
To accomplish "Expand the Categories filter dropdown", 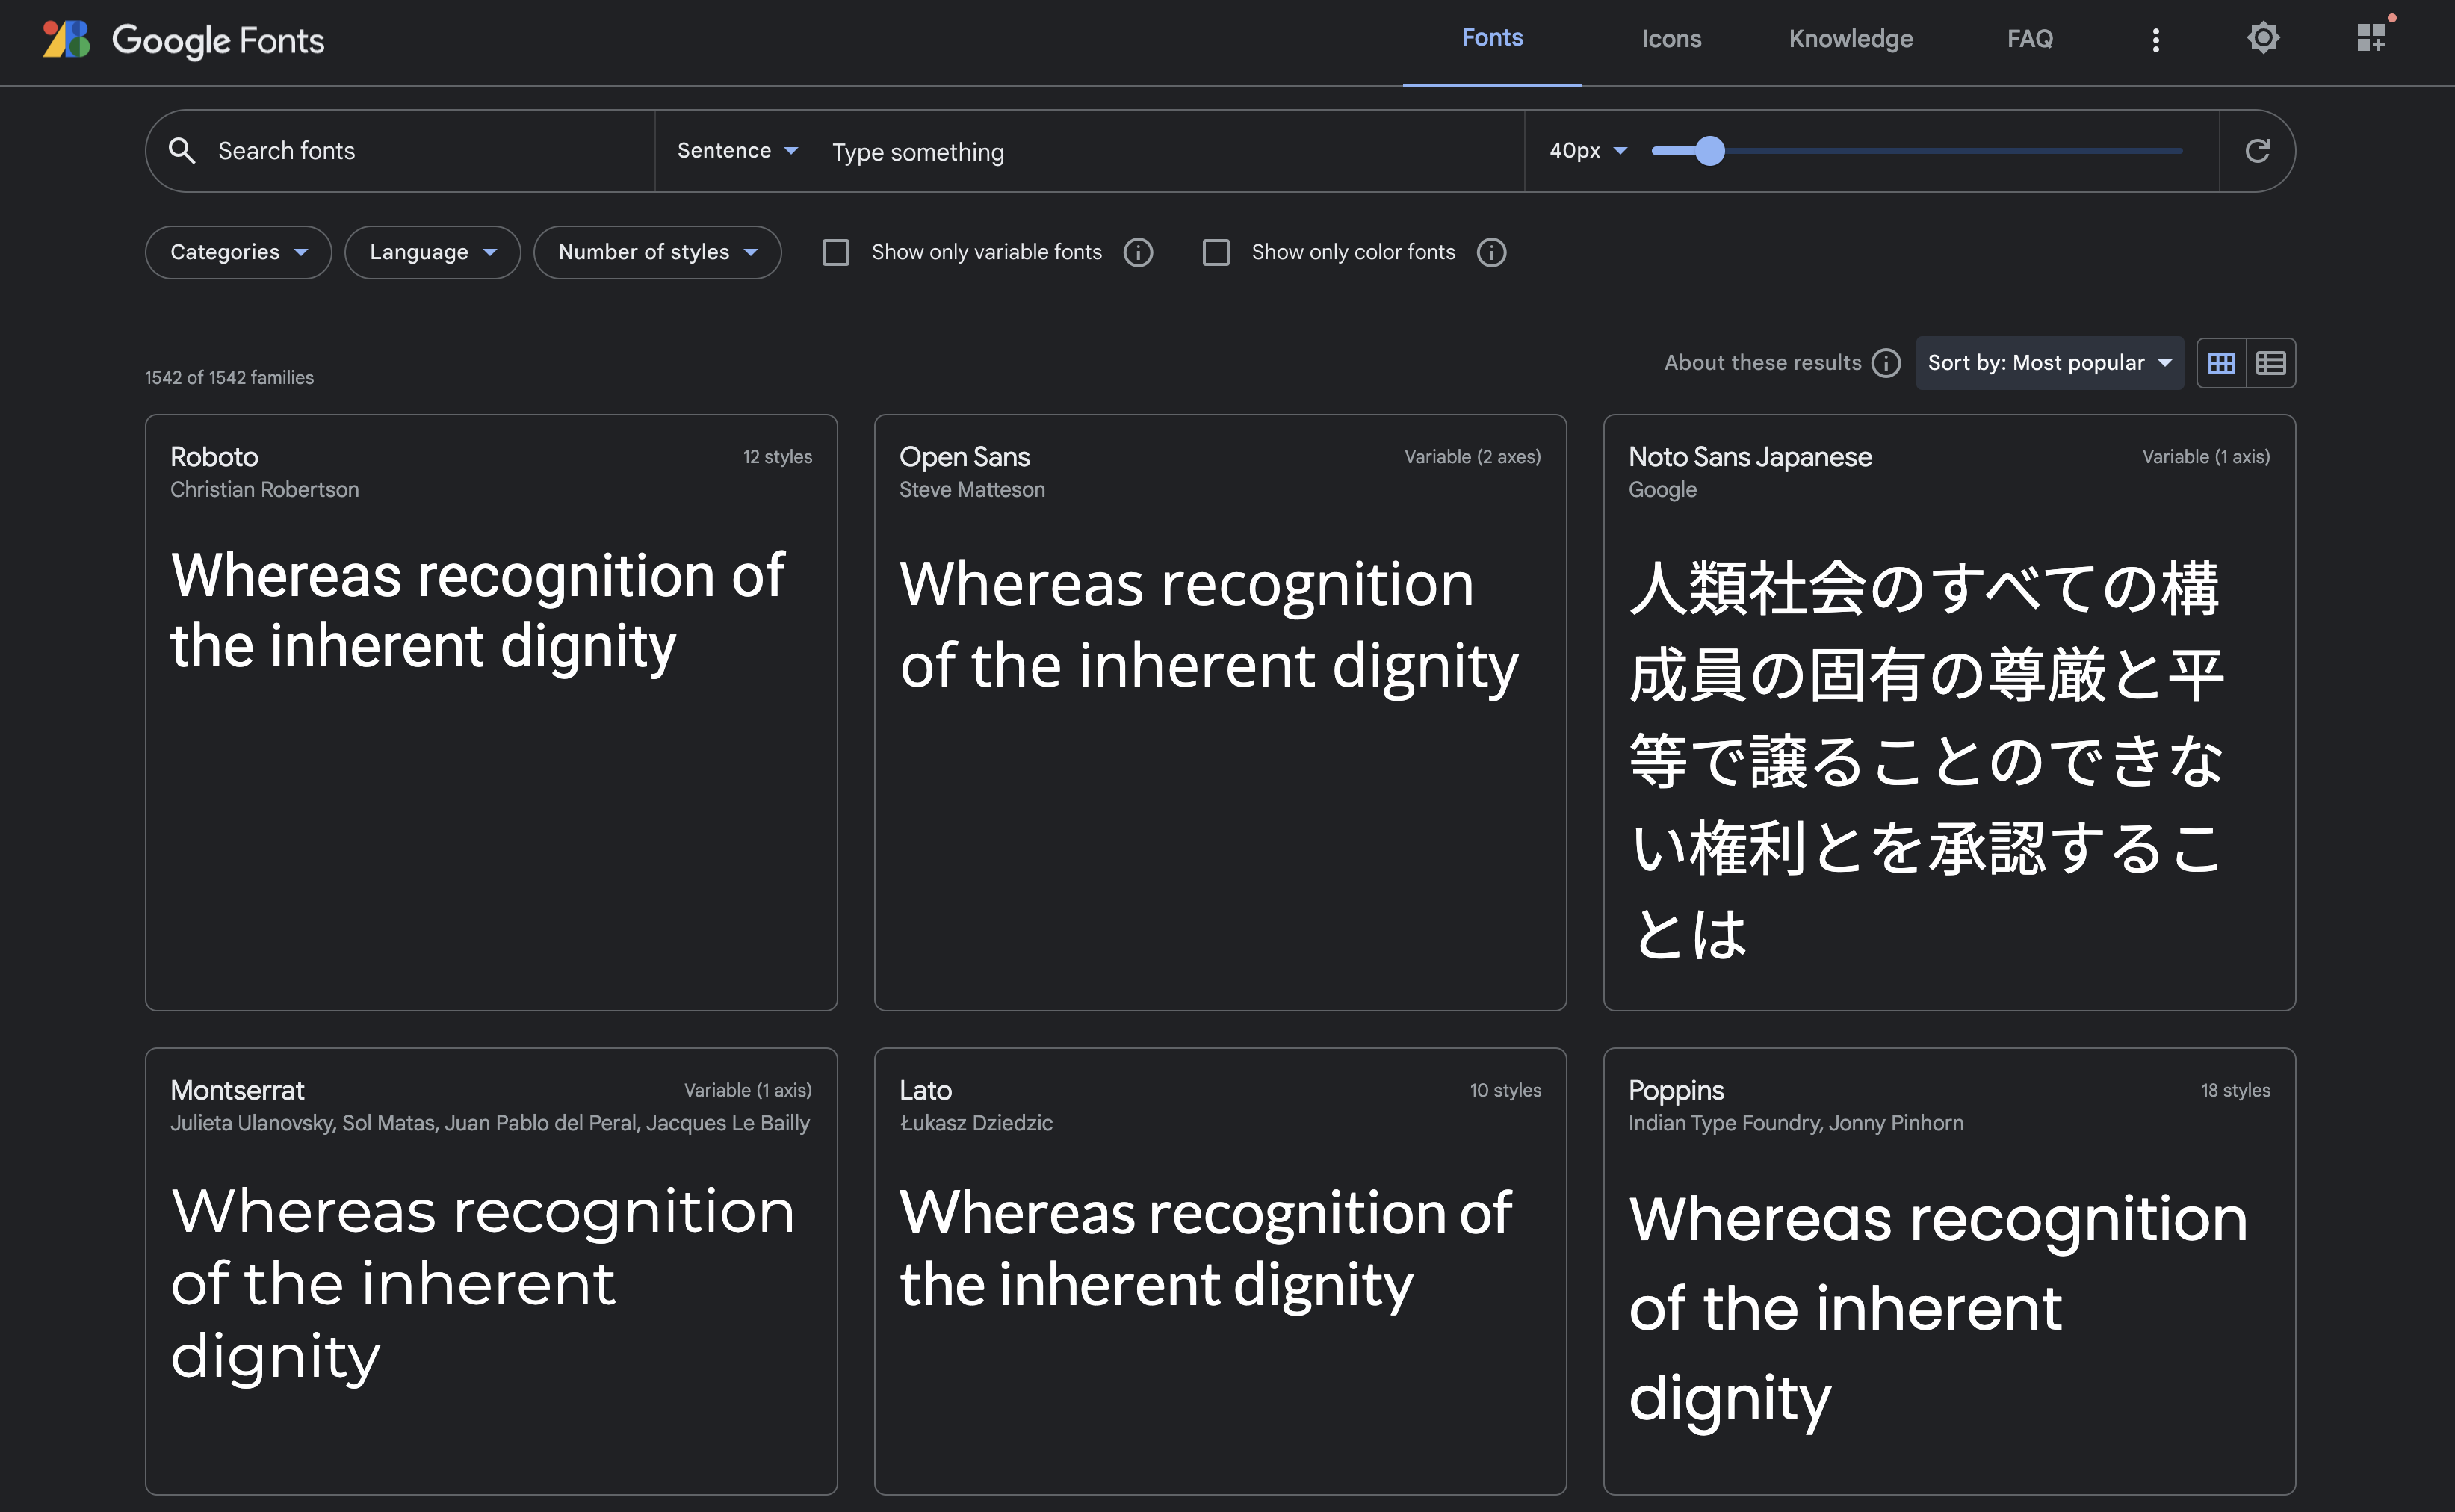I will [x=238, y=253].
